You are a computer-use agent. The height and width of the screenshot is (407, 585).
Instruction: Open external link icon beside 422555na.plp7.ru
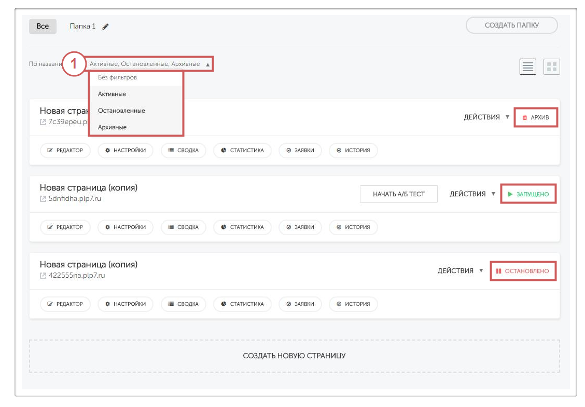coord(43,276)
